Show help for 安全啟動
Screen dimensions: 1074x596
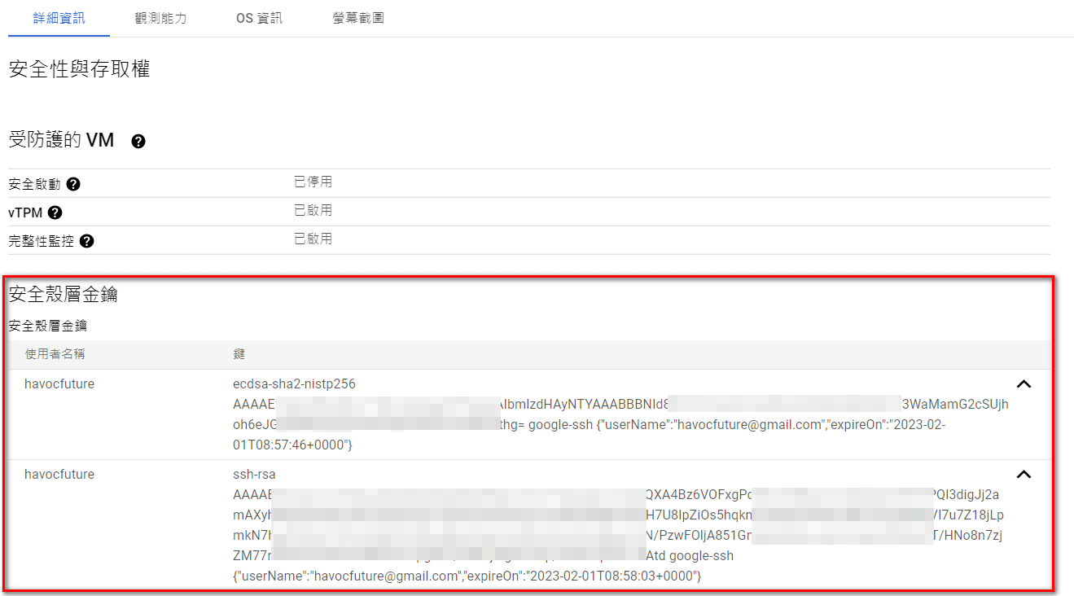(x=73, y=184)
